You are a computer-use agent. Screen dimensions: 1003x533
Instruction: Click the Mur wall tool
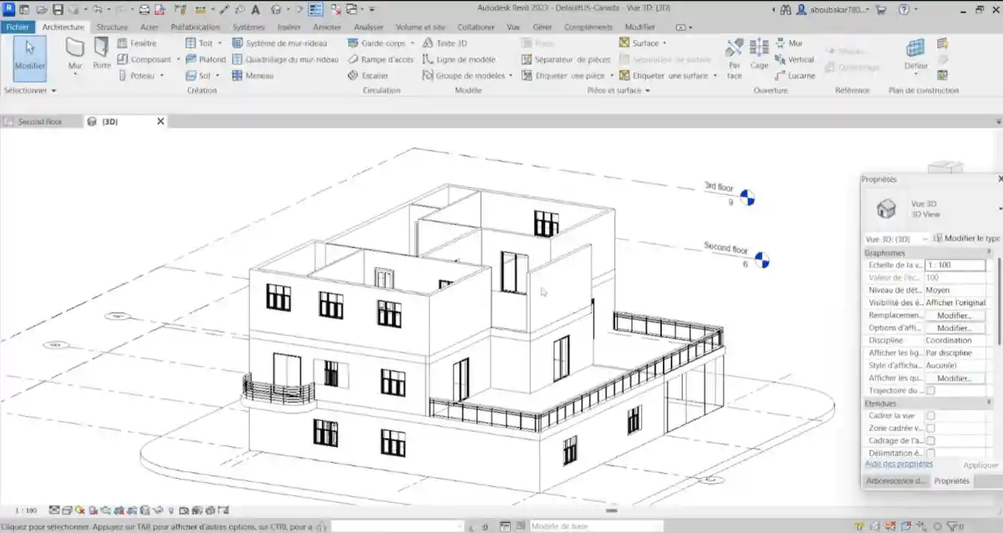pos(75,53)
